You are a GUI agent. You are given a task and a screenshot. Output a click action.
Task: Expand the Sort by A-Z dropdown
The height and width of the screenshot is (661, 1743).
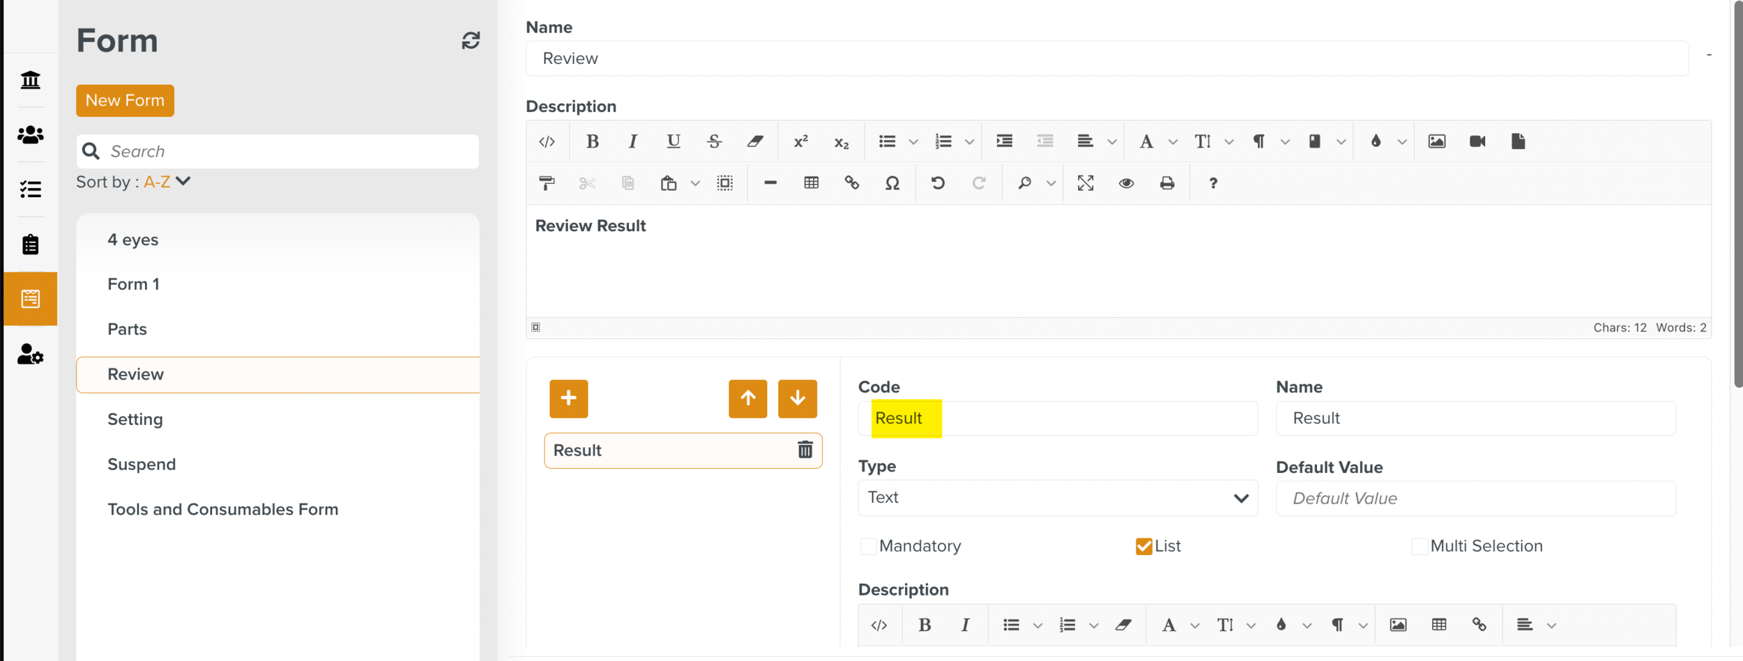183,181
